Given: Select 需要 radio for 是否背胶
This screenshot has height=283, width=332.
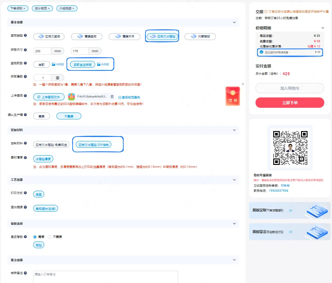Looking at the screenshot, I should pos(35,237).
